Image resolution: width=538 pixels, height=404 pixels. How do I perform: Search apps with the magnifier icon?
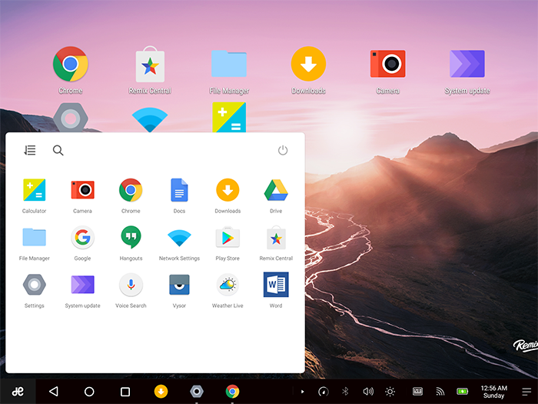[58, 150]
